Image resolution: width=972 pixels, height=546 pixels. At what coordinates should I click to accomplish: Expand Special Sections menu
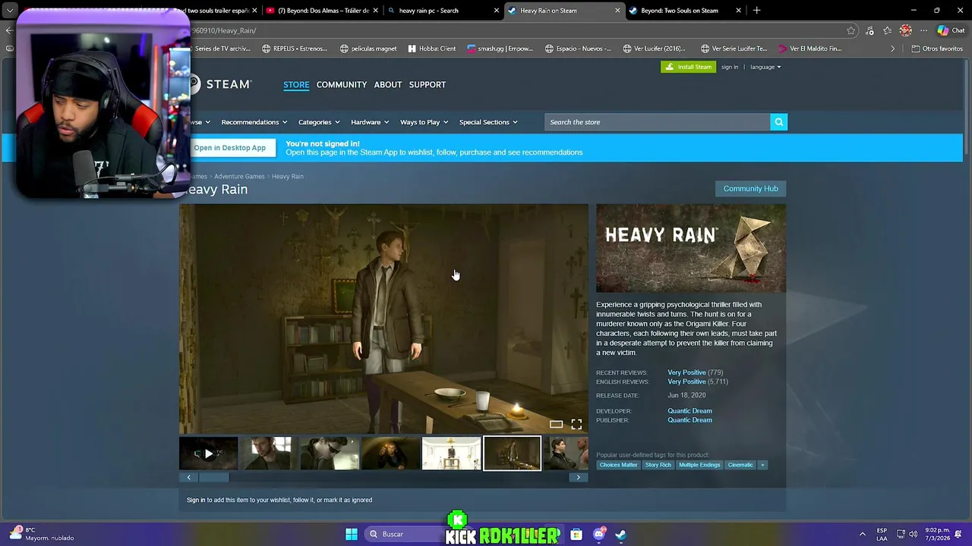click(488, 122)
